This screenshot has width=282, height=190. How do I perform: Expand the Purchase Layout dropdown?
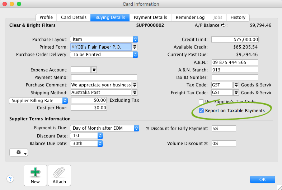[135, 39]
